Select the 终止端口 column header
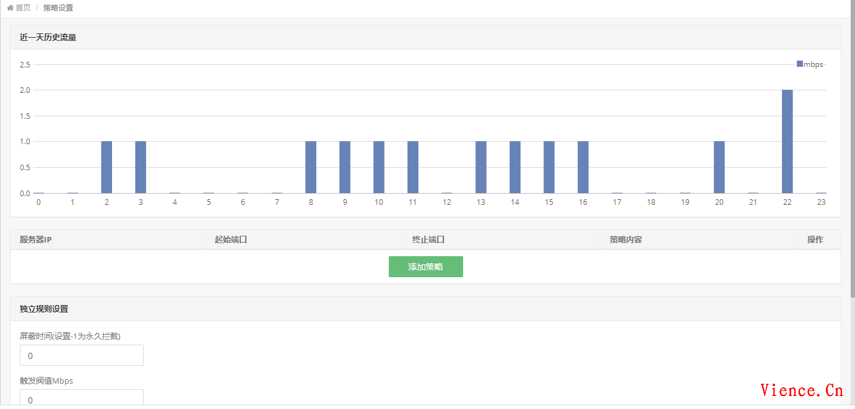This screenshot has width=855, height=409. click(428, 239)
